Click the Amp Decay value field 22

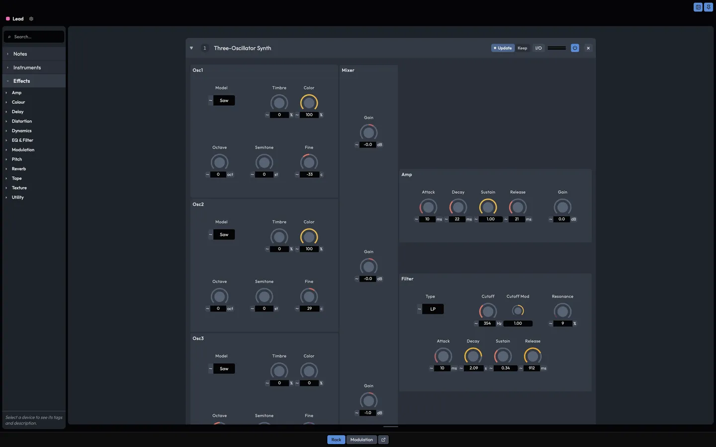(457, 219)
